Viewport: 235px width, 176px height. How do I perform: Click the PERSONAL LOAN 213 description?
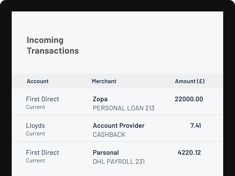pyautogui.click(x=124, y=108)
